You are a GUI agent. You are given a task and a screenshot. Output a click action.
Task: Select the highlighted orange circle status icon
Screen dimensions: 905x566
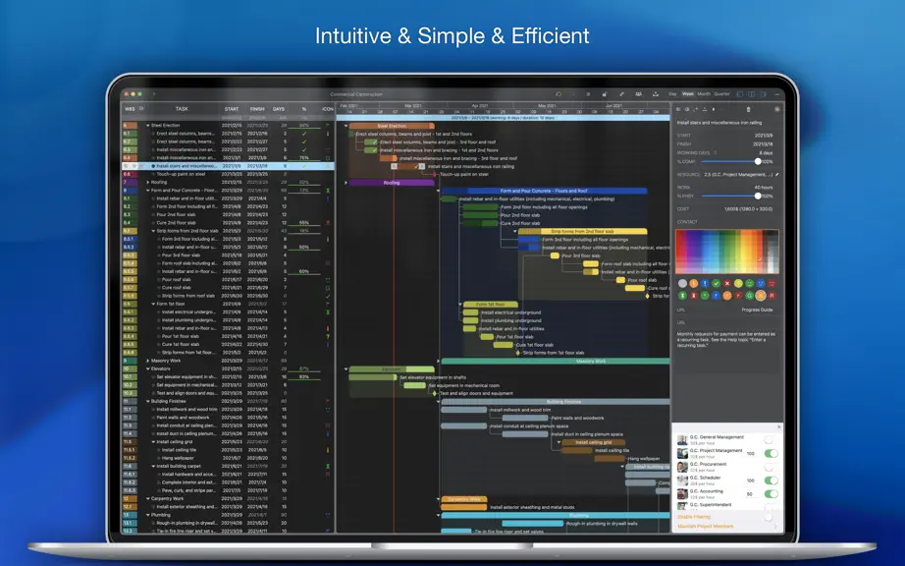tap(761, 296)
